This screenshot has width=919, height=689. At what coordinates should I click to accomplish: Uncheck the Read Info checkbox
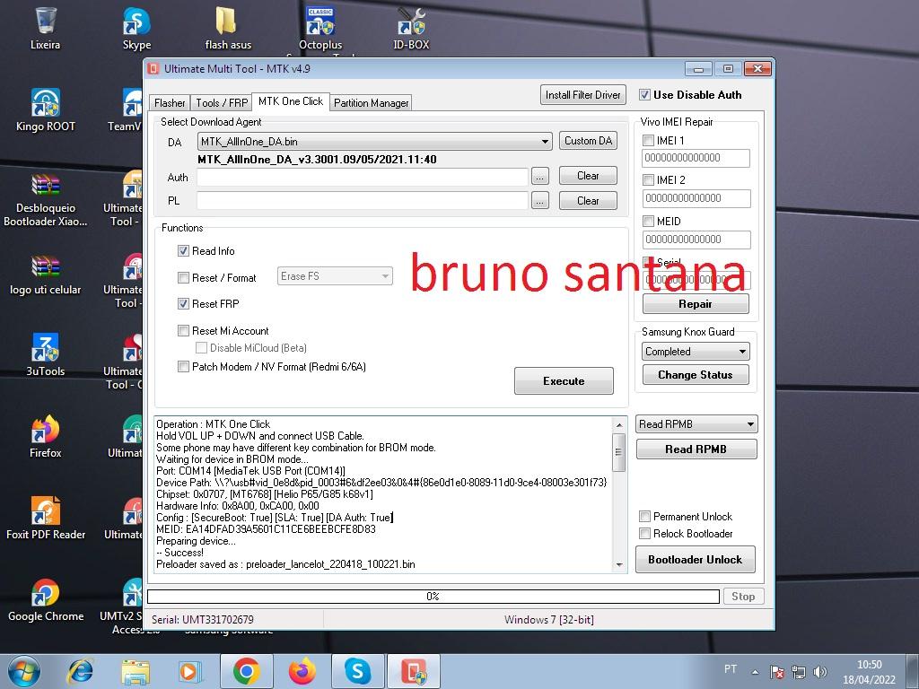183,251
